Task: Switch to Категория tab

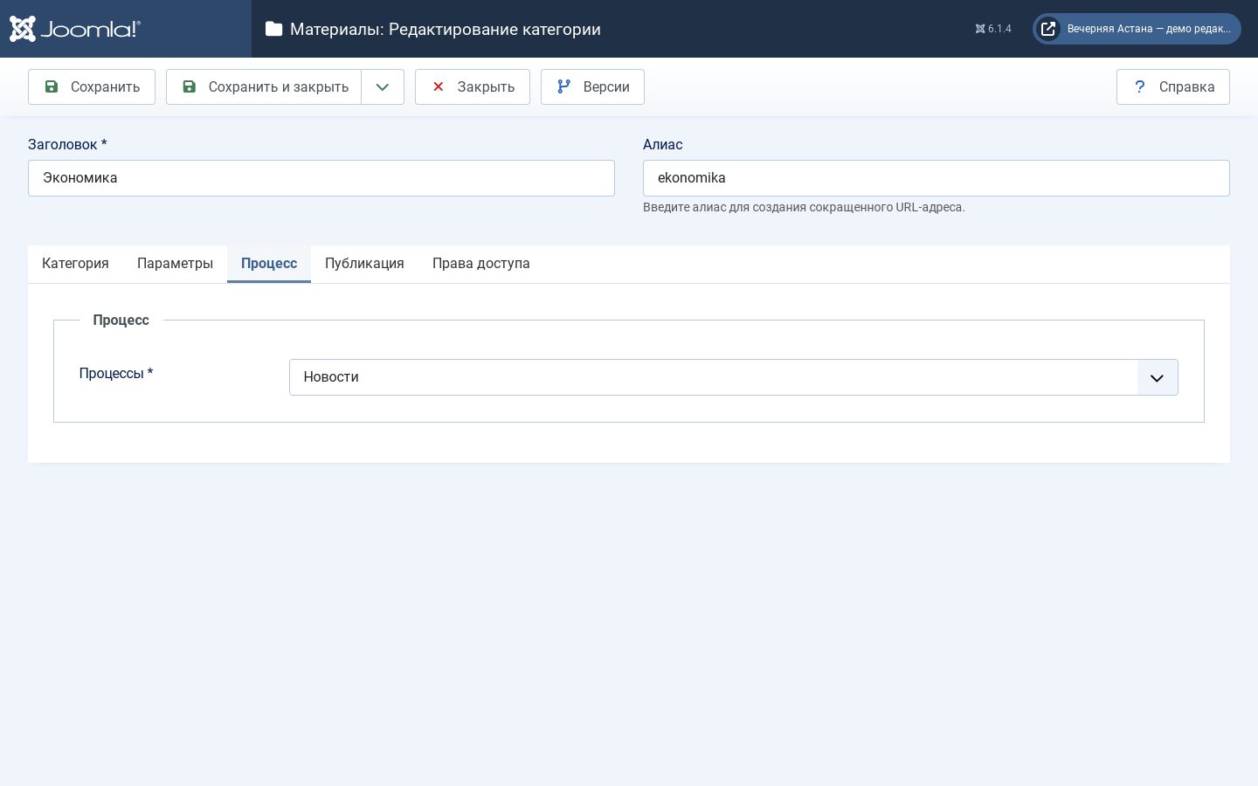Action: (75, 264)
